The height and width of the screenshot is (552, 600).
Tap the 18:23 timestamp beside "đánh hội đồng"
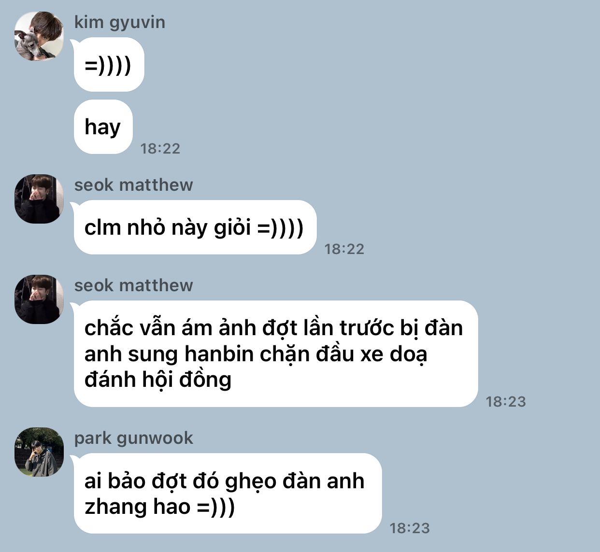(x=506, y=402)
